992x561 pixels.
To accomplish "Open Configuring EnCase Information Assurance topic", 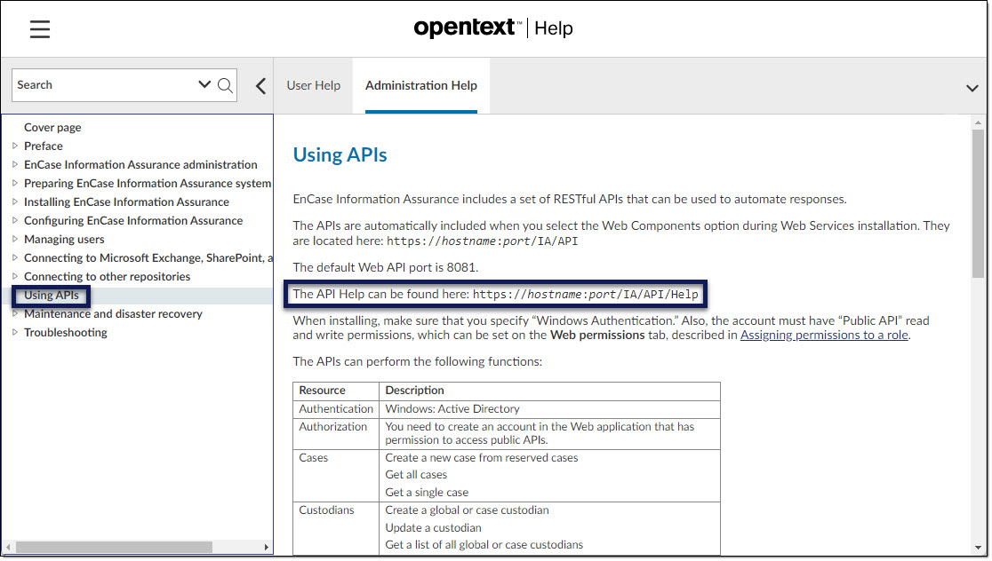I will pos(133,220).
